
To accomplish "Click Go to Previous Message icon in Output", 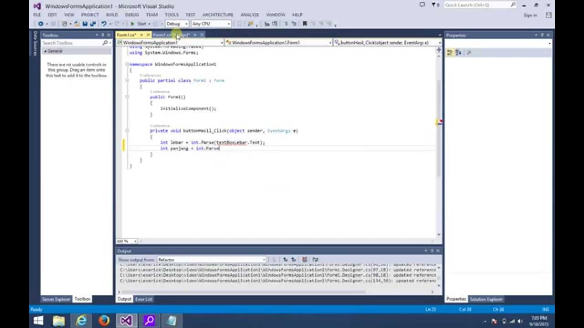I will tap(286, 260).
